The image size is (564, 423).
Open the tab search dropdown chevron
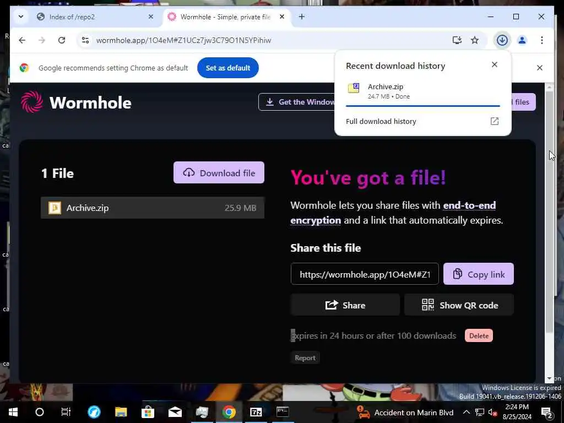[21, 17]
